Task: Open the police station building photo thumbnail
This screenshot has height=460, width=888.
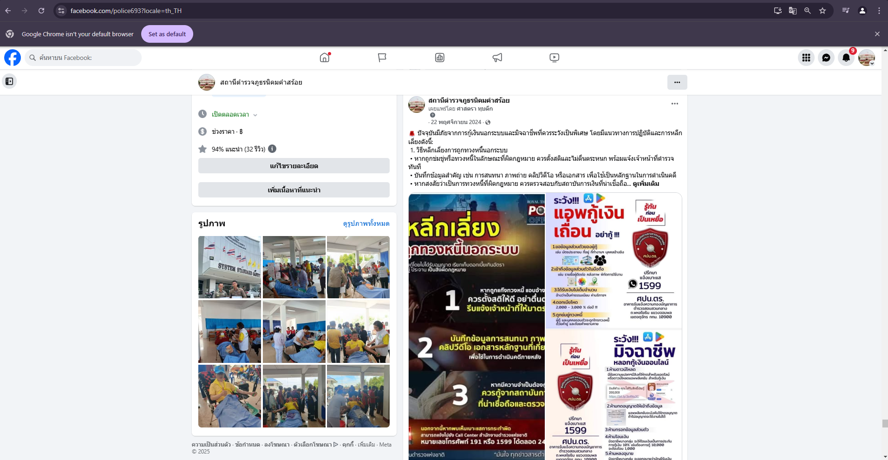Action: 229,267
